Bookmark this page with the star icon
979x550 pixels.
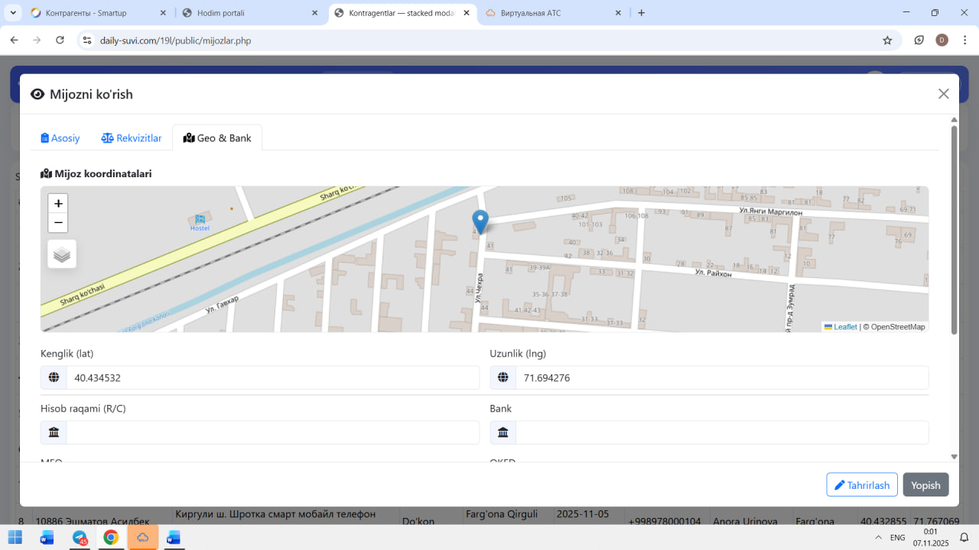[887, 40]
